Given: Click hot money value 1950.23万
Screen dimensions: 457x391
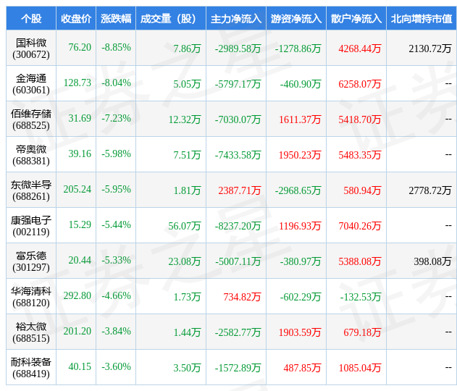Looking at the screenshot, I should [300, 155].
